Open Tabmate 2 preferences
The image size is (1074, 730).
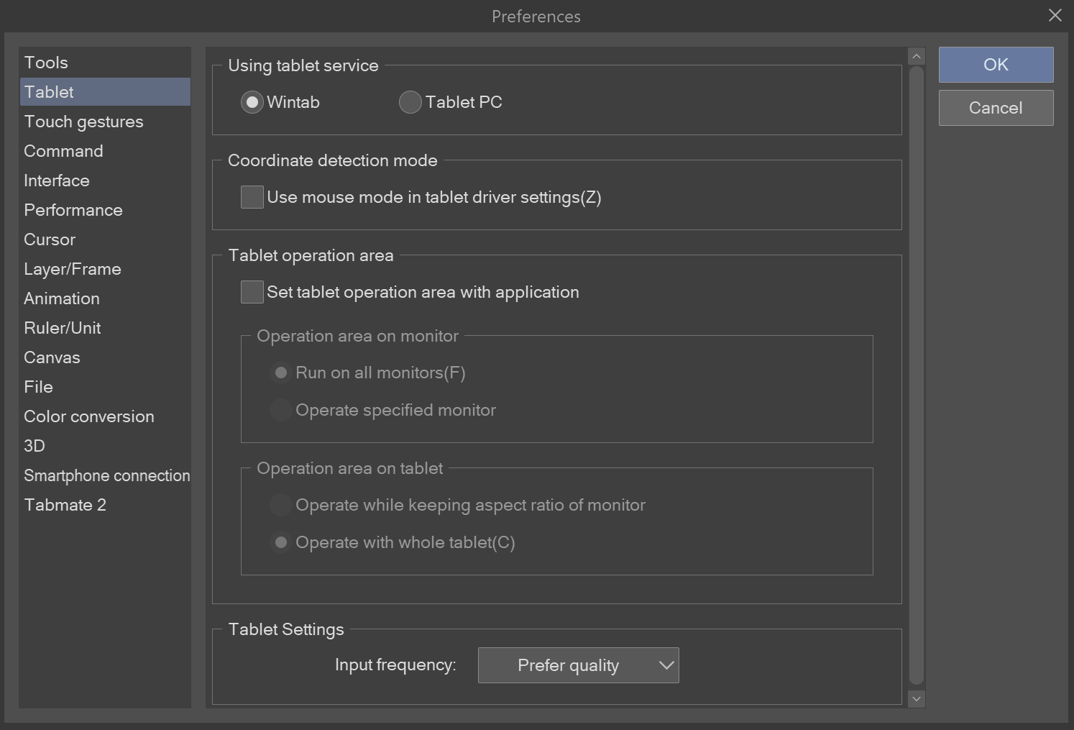[105, 505]
